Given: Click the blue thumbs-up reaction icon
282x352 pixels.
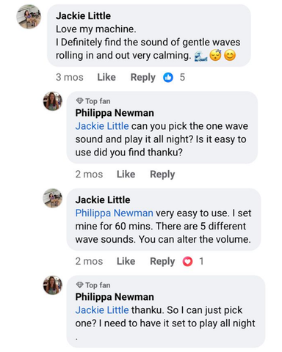Looking at the screenshot, I should pyautogui.click(x=168, y=77).
